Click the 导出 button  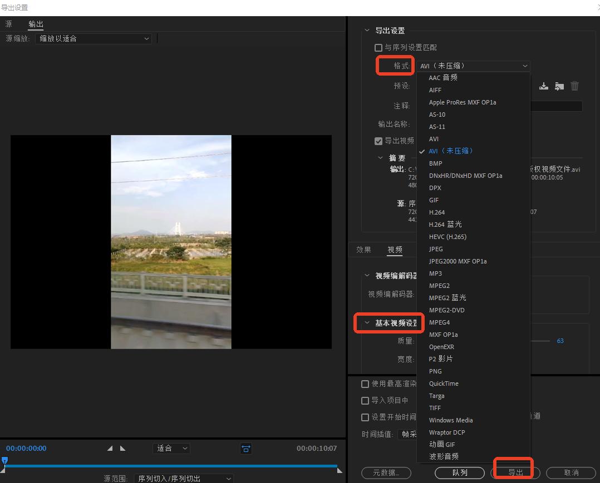click(x=513, y=472)
